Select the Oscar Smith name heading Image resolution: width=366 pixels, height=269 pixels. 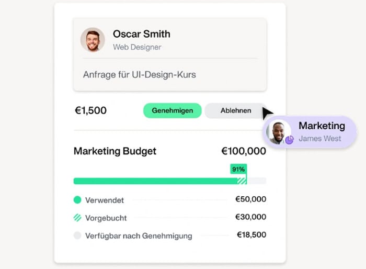[x=142, y=34]
